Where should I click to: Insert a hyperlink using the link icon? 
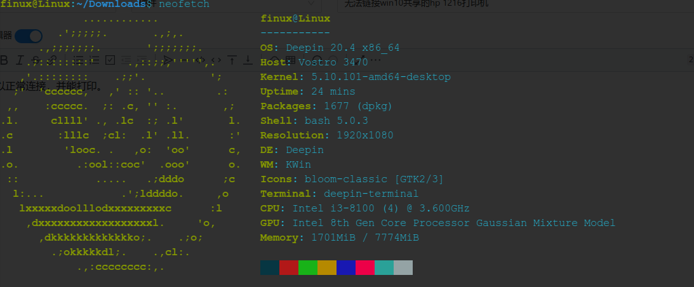coord(52,60)
